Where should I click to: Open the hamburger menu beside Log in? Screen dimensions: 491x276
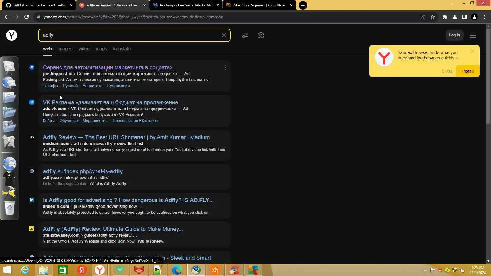473,35
